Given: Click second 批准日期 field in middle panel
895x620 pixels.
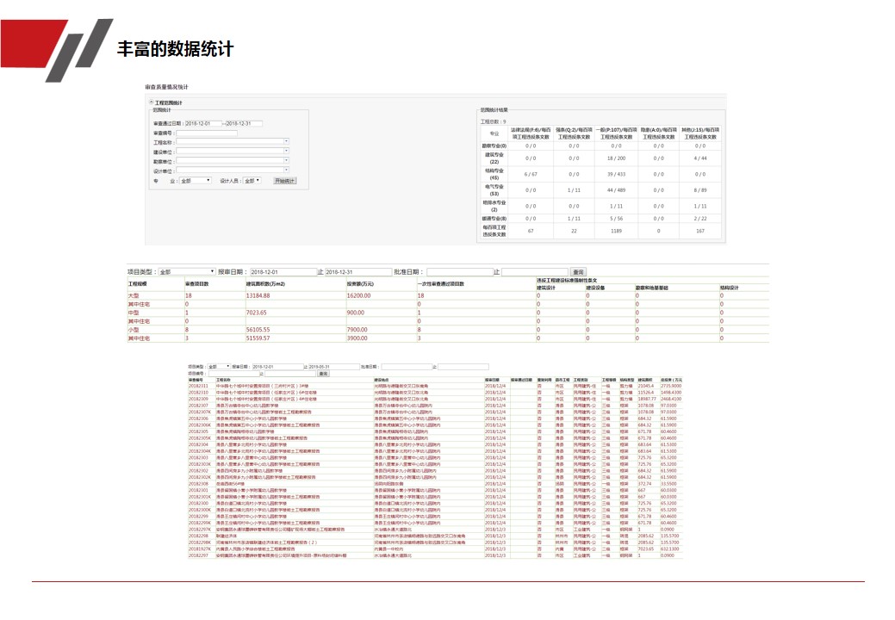Looking at the screenshot, I should click(534, 272).
